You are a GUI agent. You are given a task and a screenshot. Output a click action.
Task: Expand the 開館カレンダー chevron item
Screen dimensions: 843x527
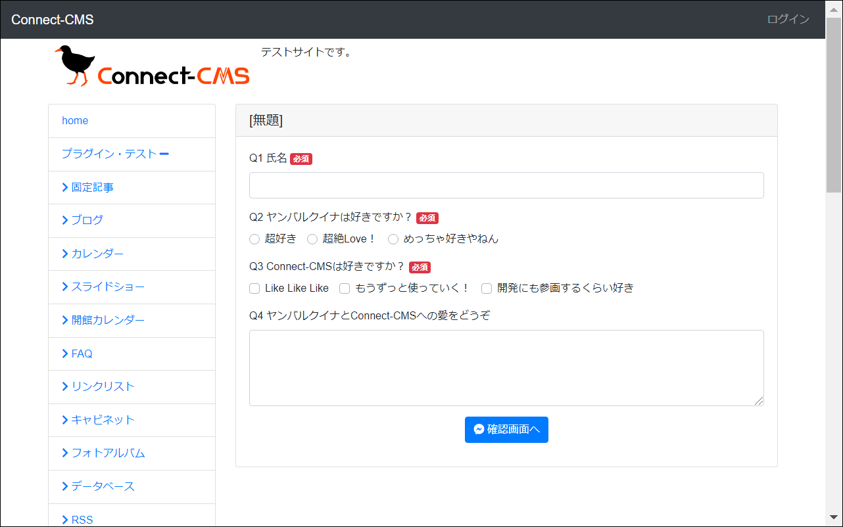point(65,320)
